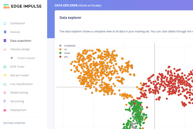Click the Devices chip icon
This screenshot has width=193, height=129.
[x=5, y=32]
